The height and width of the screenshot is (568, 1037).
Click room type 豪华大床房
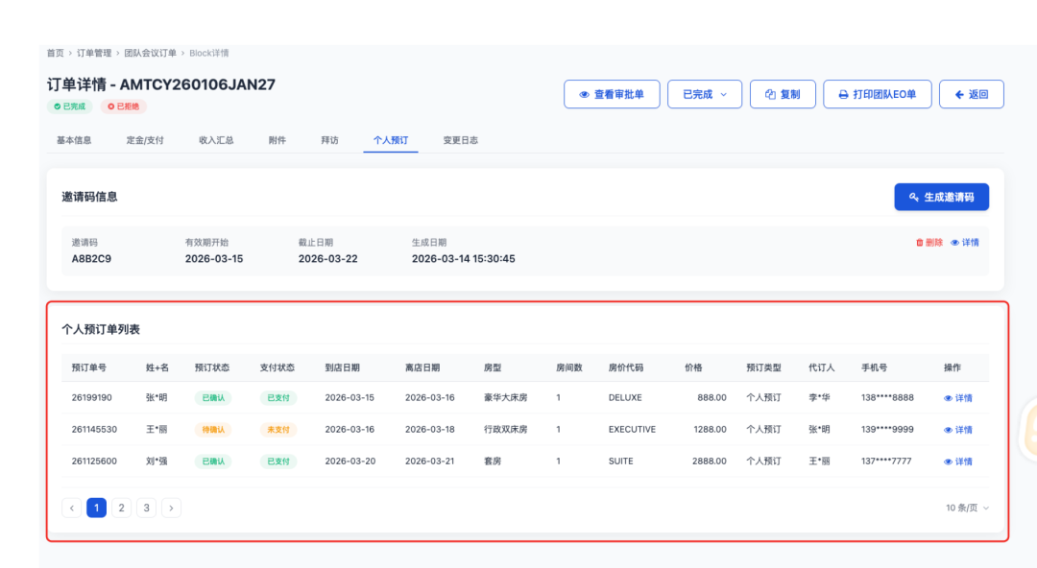click(x=505, y=397)
